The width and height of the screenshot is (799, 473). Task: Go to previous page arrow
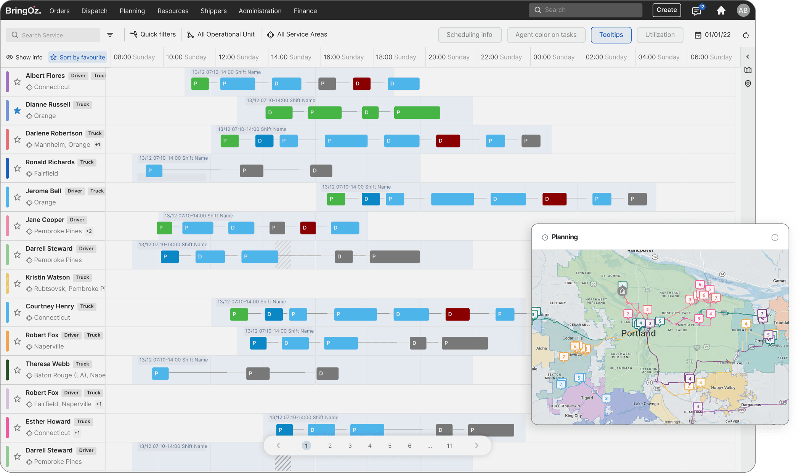pyautogui.click(x=278, y=446)
